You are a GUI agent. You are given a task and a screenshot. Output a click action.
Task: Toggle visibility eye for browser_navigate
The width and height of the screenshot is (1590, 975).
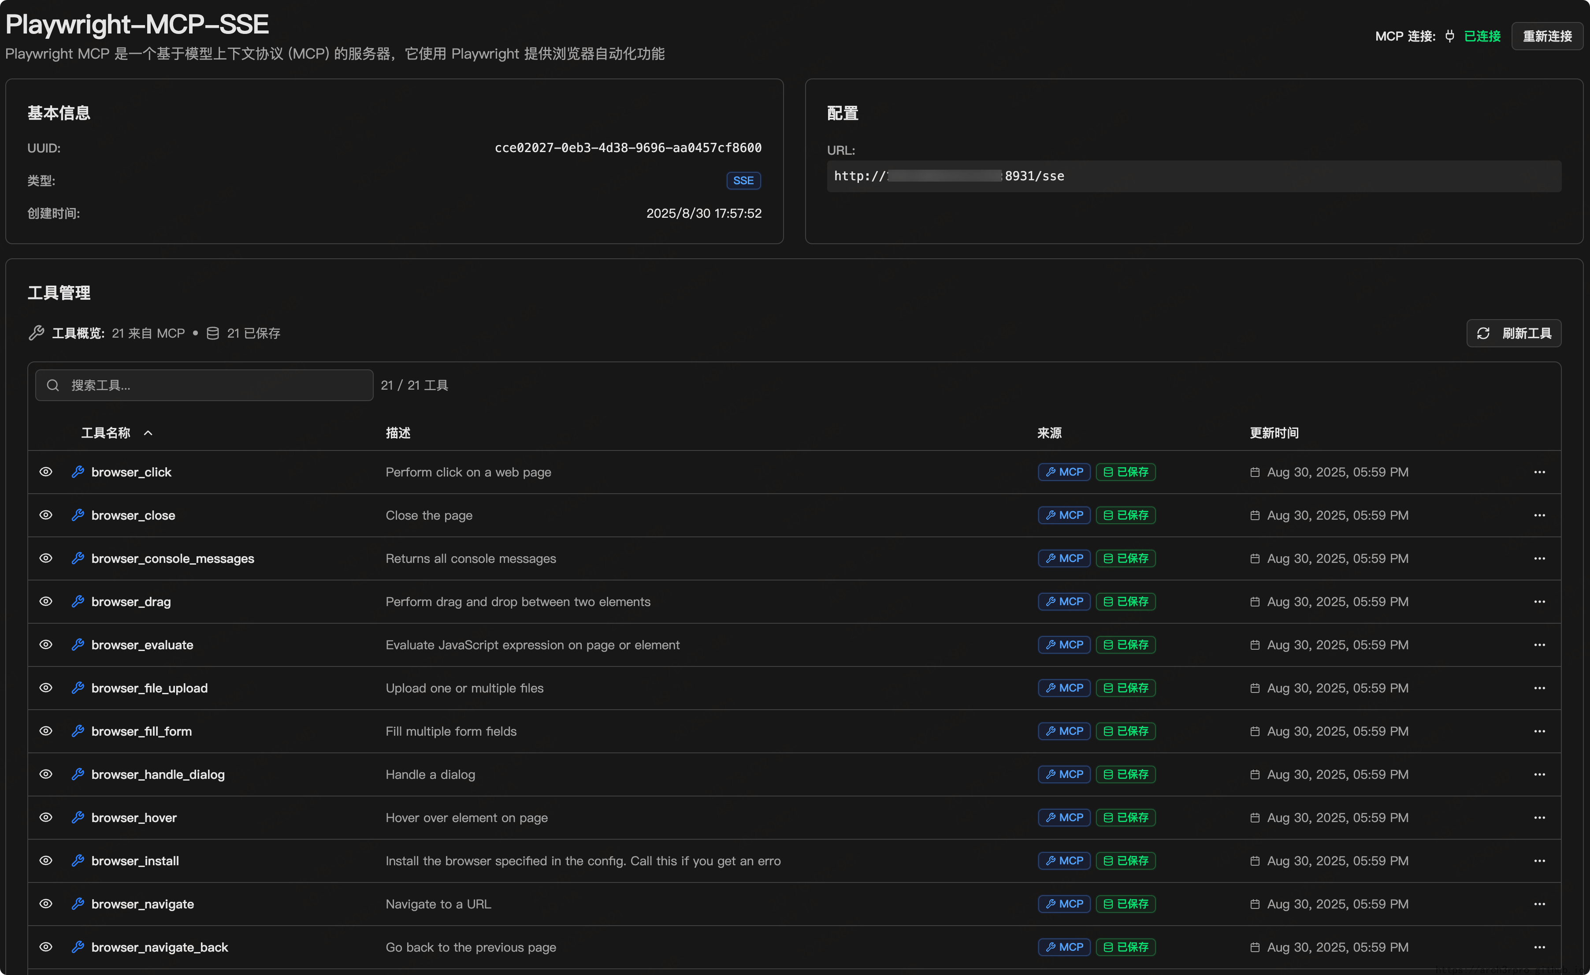coord(46,904)
